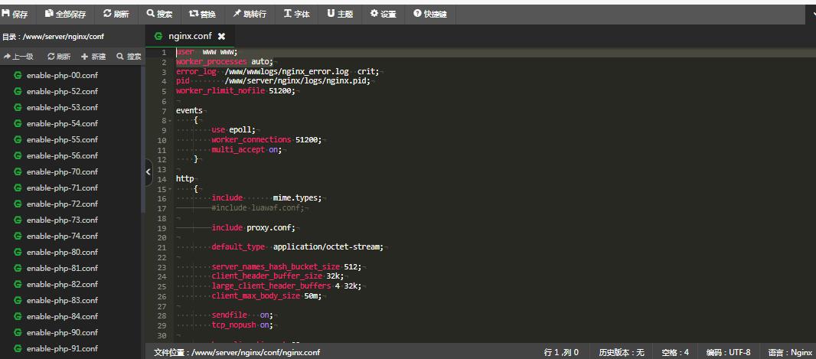Click Save All (全部保存) in toolbar
Screen dimensions: 816x359
pos(66,14)
